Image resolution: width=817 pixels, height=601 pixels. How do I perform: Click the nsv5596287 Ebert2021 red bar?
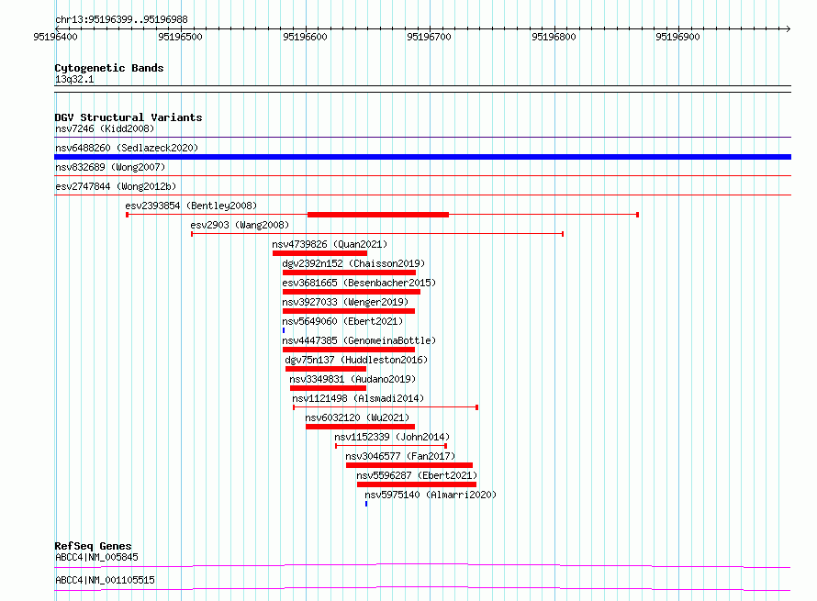click(417, 484)
